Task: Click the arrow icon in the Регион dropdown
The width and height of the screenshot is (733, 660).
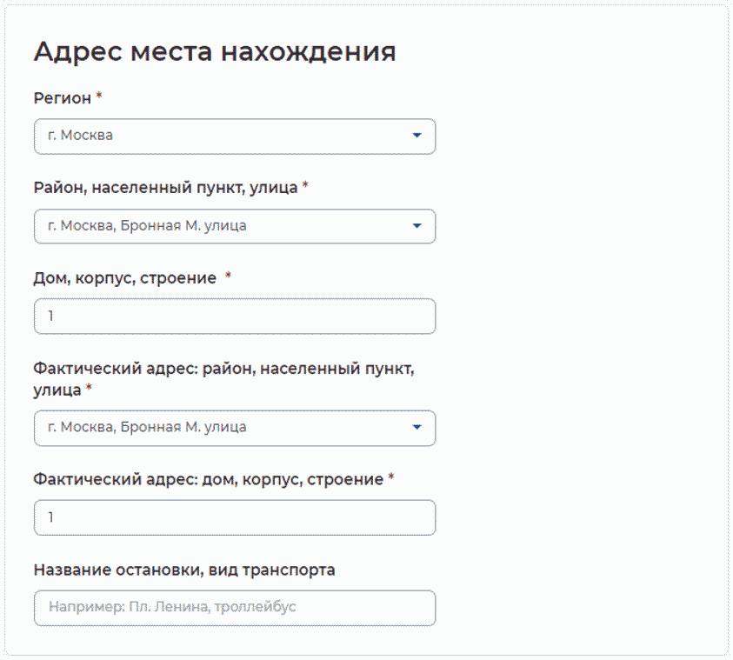Action: pyautogui.click(x=416, y=136)
